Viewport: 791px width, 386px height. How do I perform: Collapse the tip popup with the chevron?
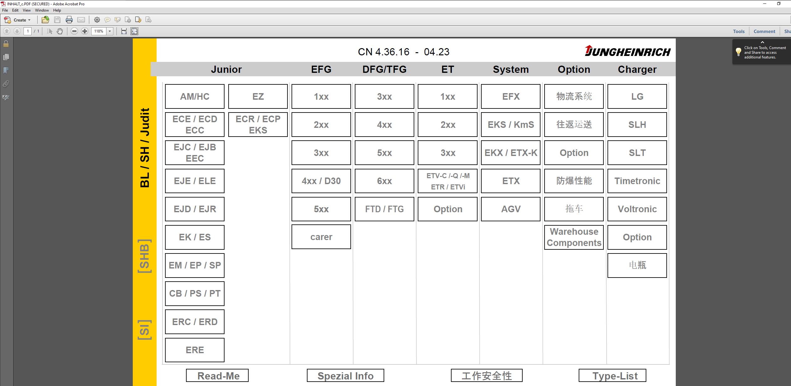763,42
